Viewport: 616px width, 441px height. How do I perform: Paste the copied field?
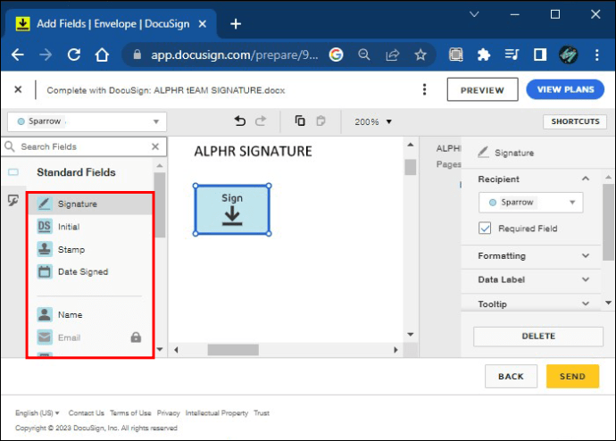point(321,121)
